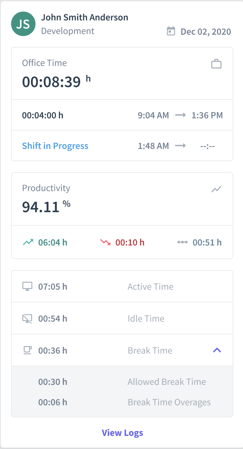
Task: Select the John Smith Anderson name header
Action: pyautogui.click(x=84, y=17)
